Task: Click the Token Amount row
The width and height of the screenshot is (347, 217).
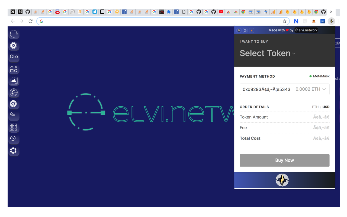Action: [285, 117]
